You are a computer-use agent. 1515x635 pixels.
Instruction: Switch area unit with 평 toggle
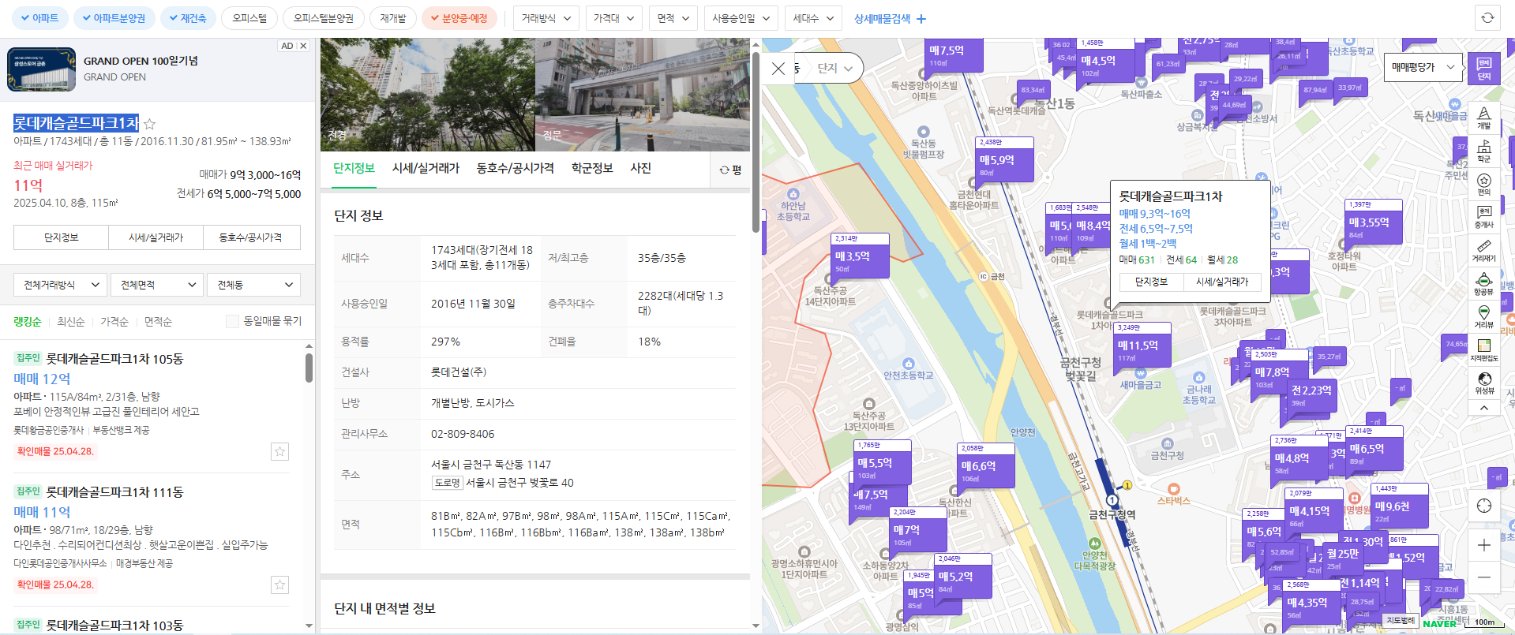tap(730, 170)
